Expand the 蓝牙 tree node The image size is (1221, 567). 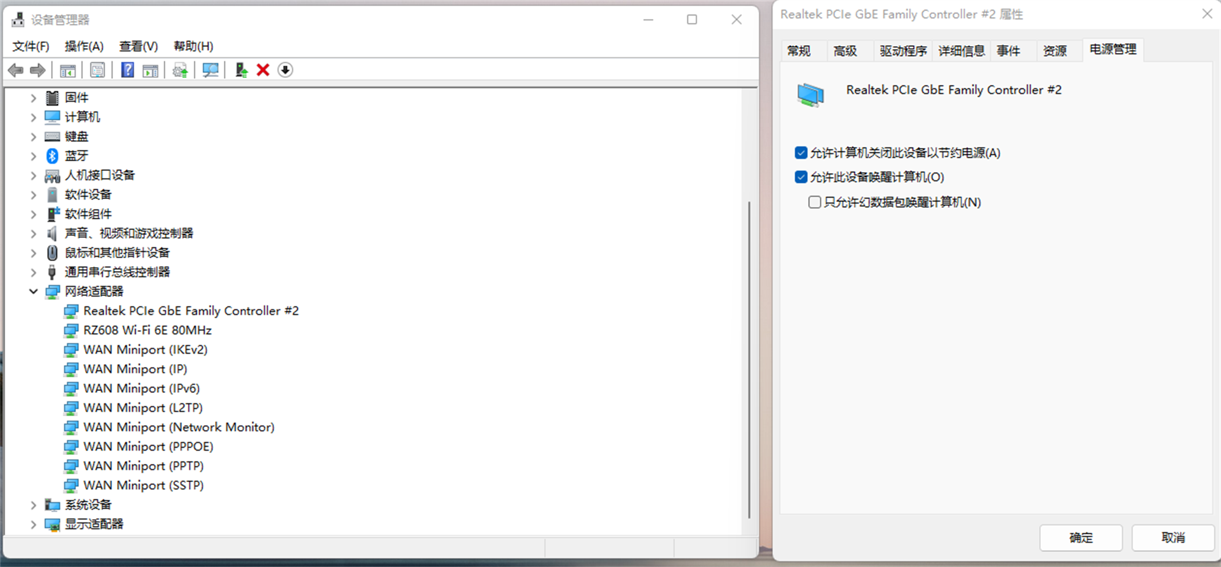pos(33,156)
